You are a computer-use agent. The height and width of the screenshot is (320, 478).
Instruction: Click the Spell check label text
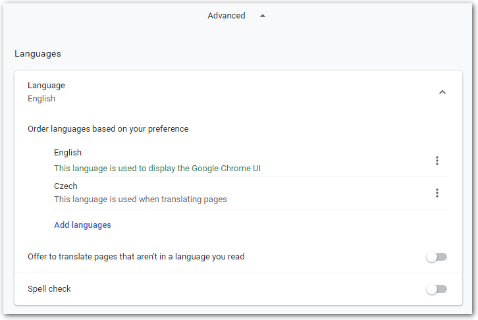pyautogui.click(x=49, y=289)
